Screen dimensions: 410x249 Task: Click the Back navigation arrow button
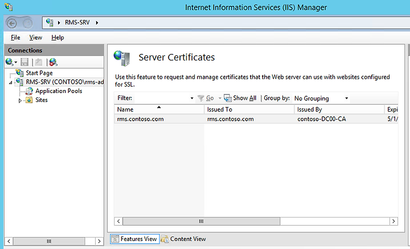click(11, 23)
